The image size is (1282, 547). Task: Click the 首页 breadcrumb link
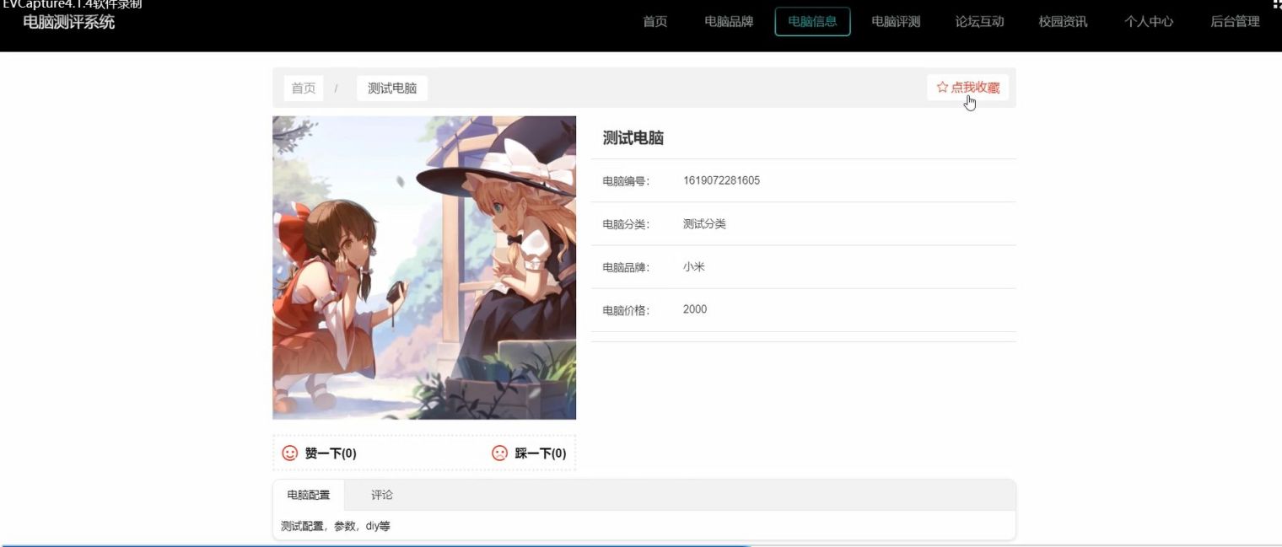pos(304,88)
